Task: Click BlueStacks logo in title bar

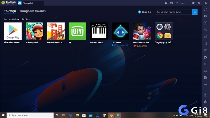Action: [x=3, y=3]
